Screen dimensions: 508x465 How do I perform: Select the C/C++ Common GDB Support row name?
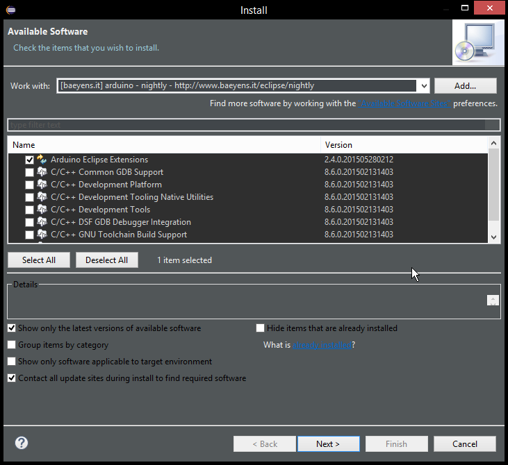click(x=107, y=172)
